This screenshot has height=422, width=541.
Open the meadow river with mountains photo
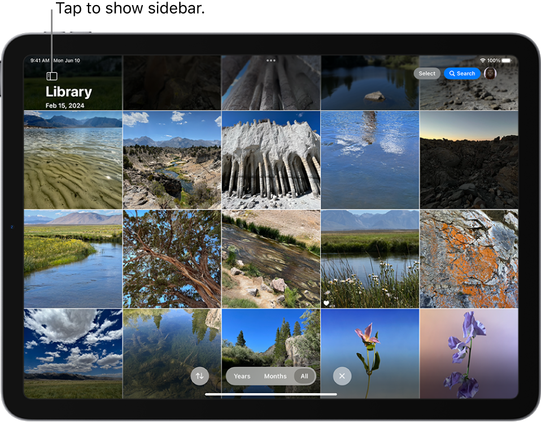coord(73,259)
